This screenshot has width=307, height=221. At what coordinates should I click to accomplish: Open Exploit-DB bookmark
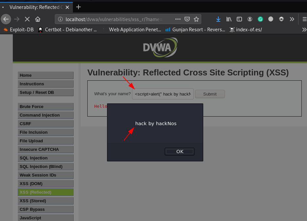click(x=19, y=30)
